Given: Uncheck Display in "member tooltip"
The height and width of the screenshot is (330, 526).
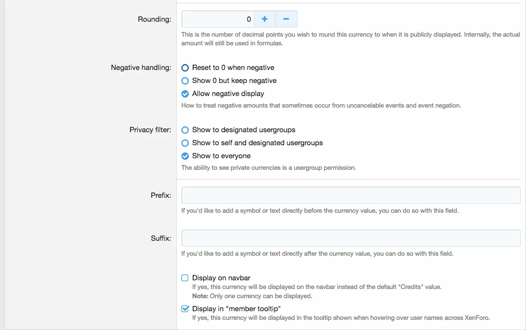Looking at the screenshot, I should pos(185,309).
